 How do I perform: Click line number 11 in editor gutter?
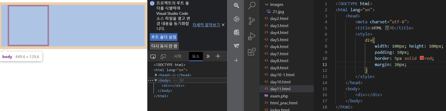pyautogui.click(x=324, y=64)
